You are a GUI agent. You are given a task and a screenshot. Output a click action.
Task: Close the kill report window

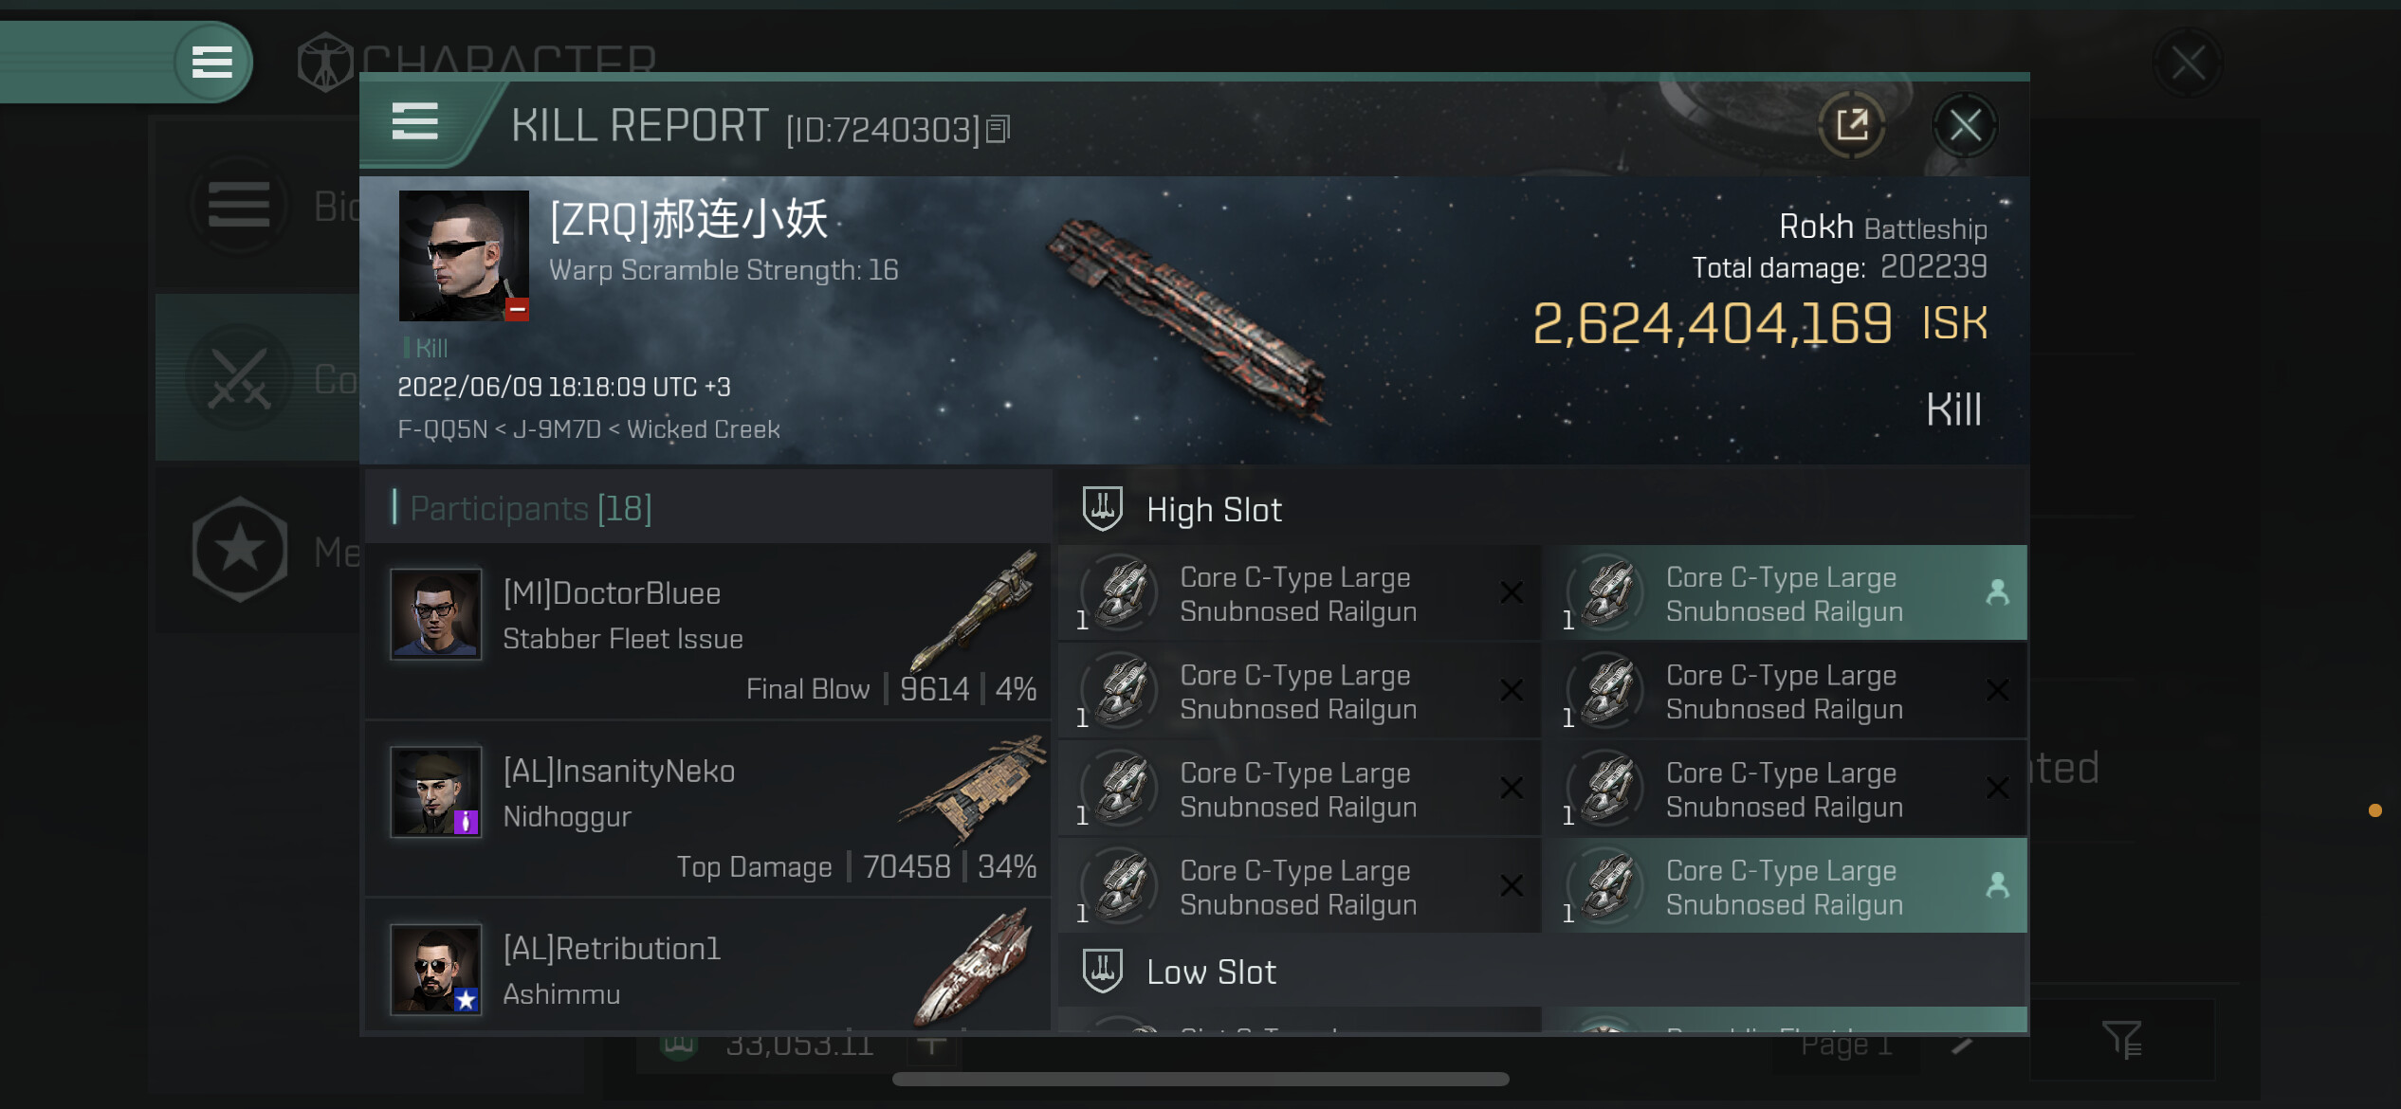coord(1965,125)
